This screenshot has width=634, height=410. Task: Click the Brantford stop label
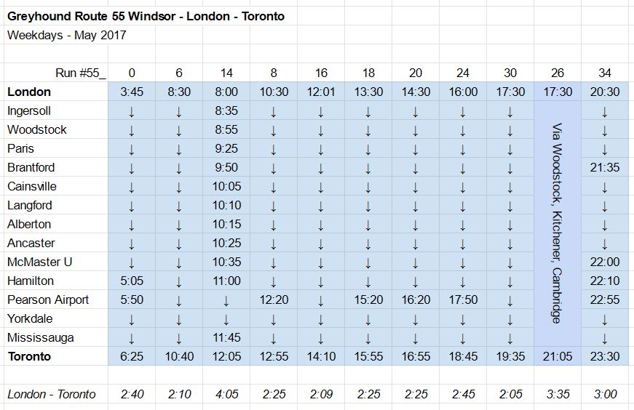31,167
